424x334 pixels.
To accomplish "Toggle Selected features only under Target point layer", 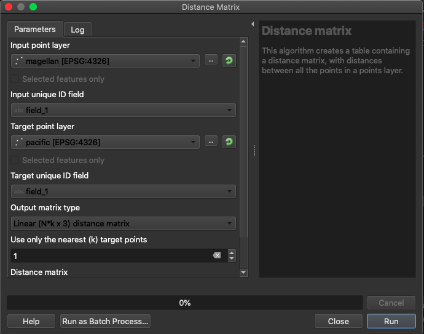I will coord(16,160).
